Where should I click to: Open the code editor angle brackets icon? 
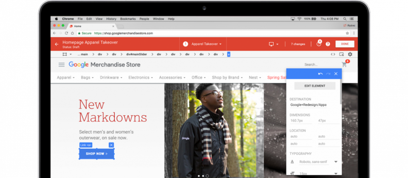[x=333, y=54]
